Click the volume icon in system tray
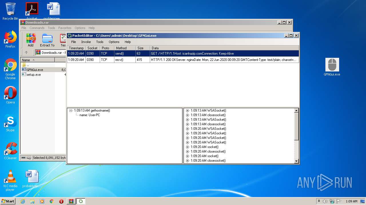 click(x=325, y=201)
